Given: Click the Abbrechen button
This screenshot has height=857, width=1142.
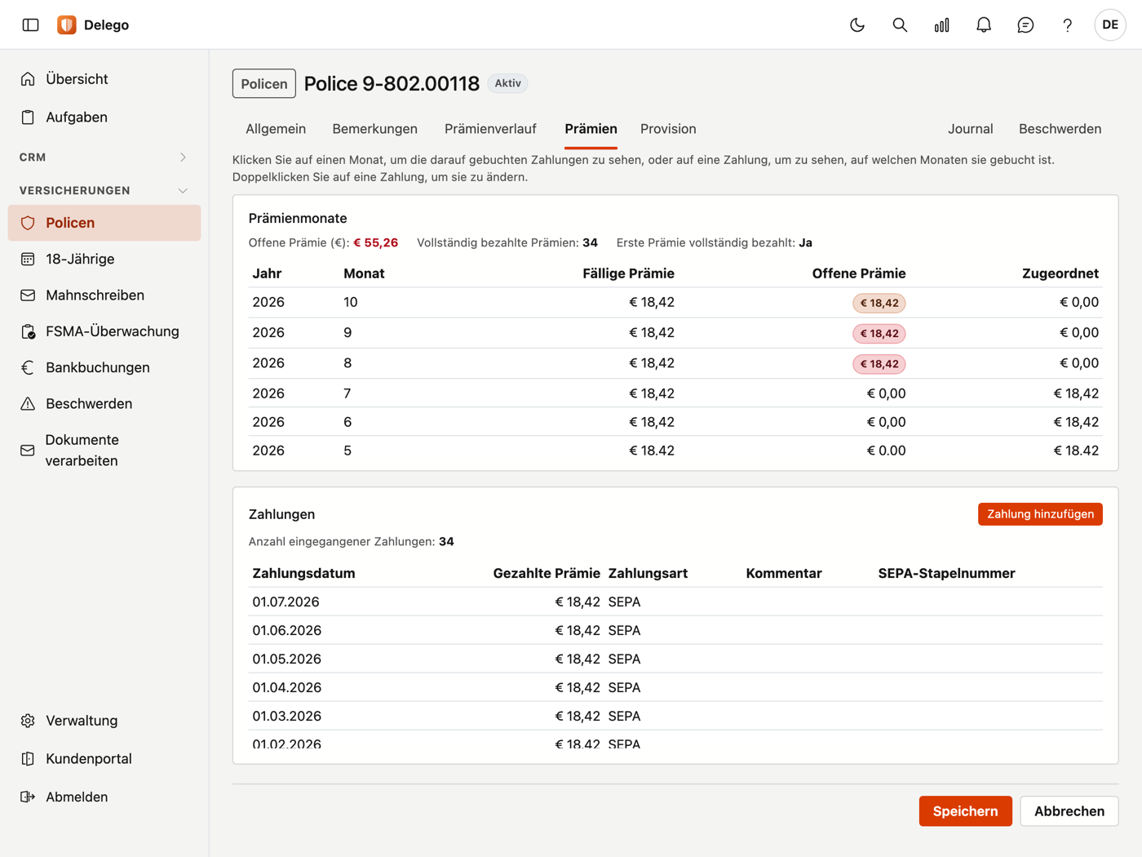Looking at the screenshot, I should (1069, 811).
